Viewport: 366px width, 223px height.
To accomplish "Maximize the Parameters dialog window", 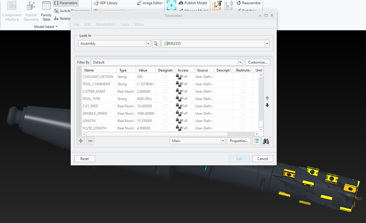I will click(266, 15).
